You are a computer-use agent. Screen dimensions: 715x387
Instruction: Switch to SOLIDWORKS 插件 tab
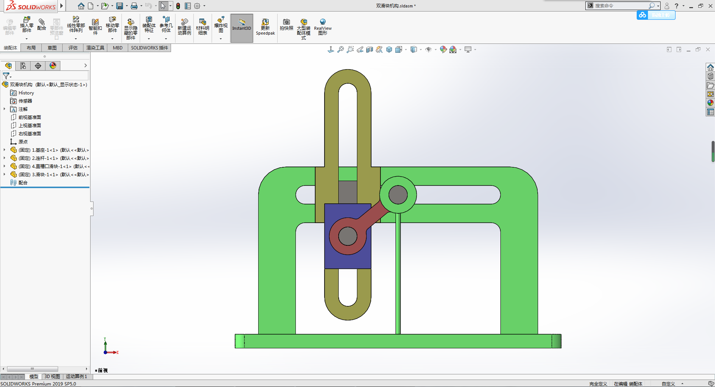click(x=149, y=48)
